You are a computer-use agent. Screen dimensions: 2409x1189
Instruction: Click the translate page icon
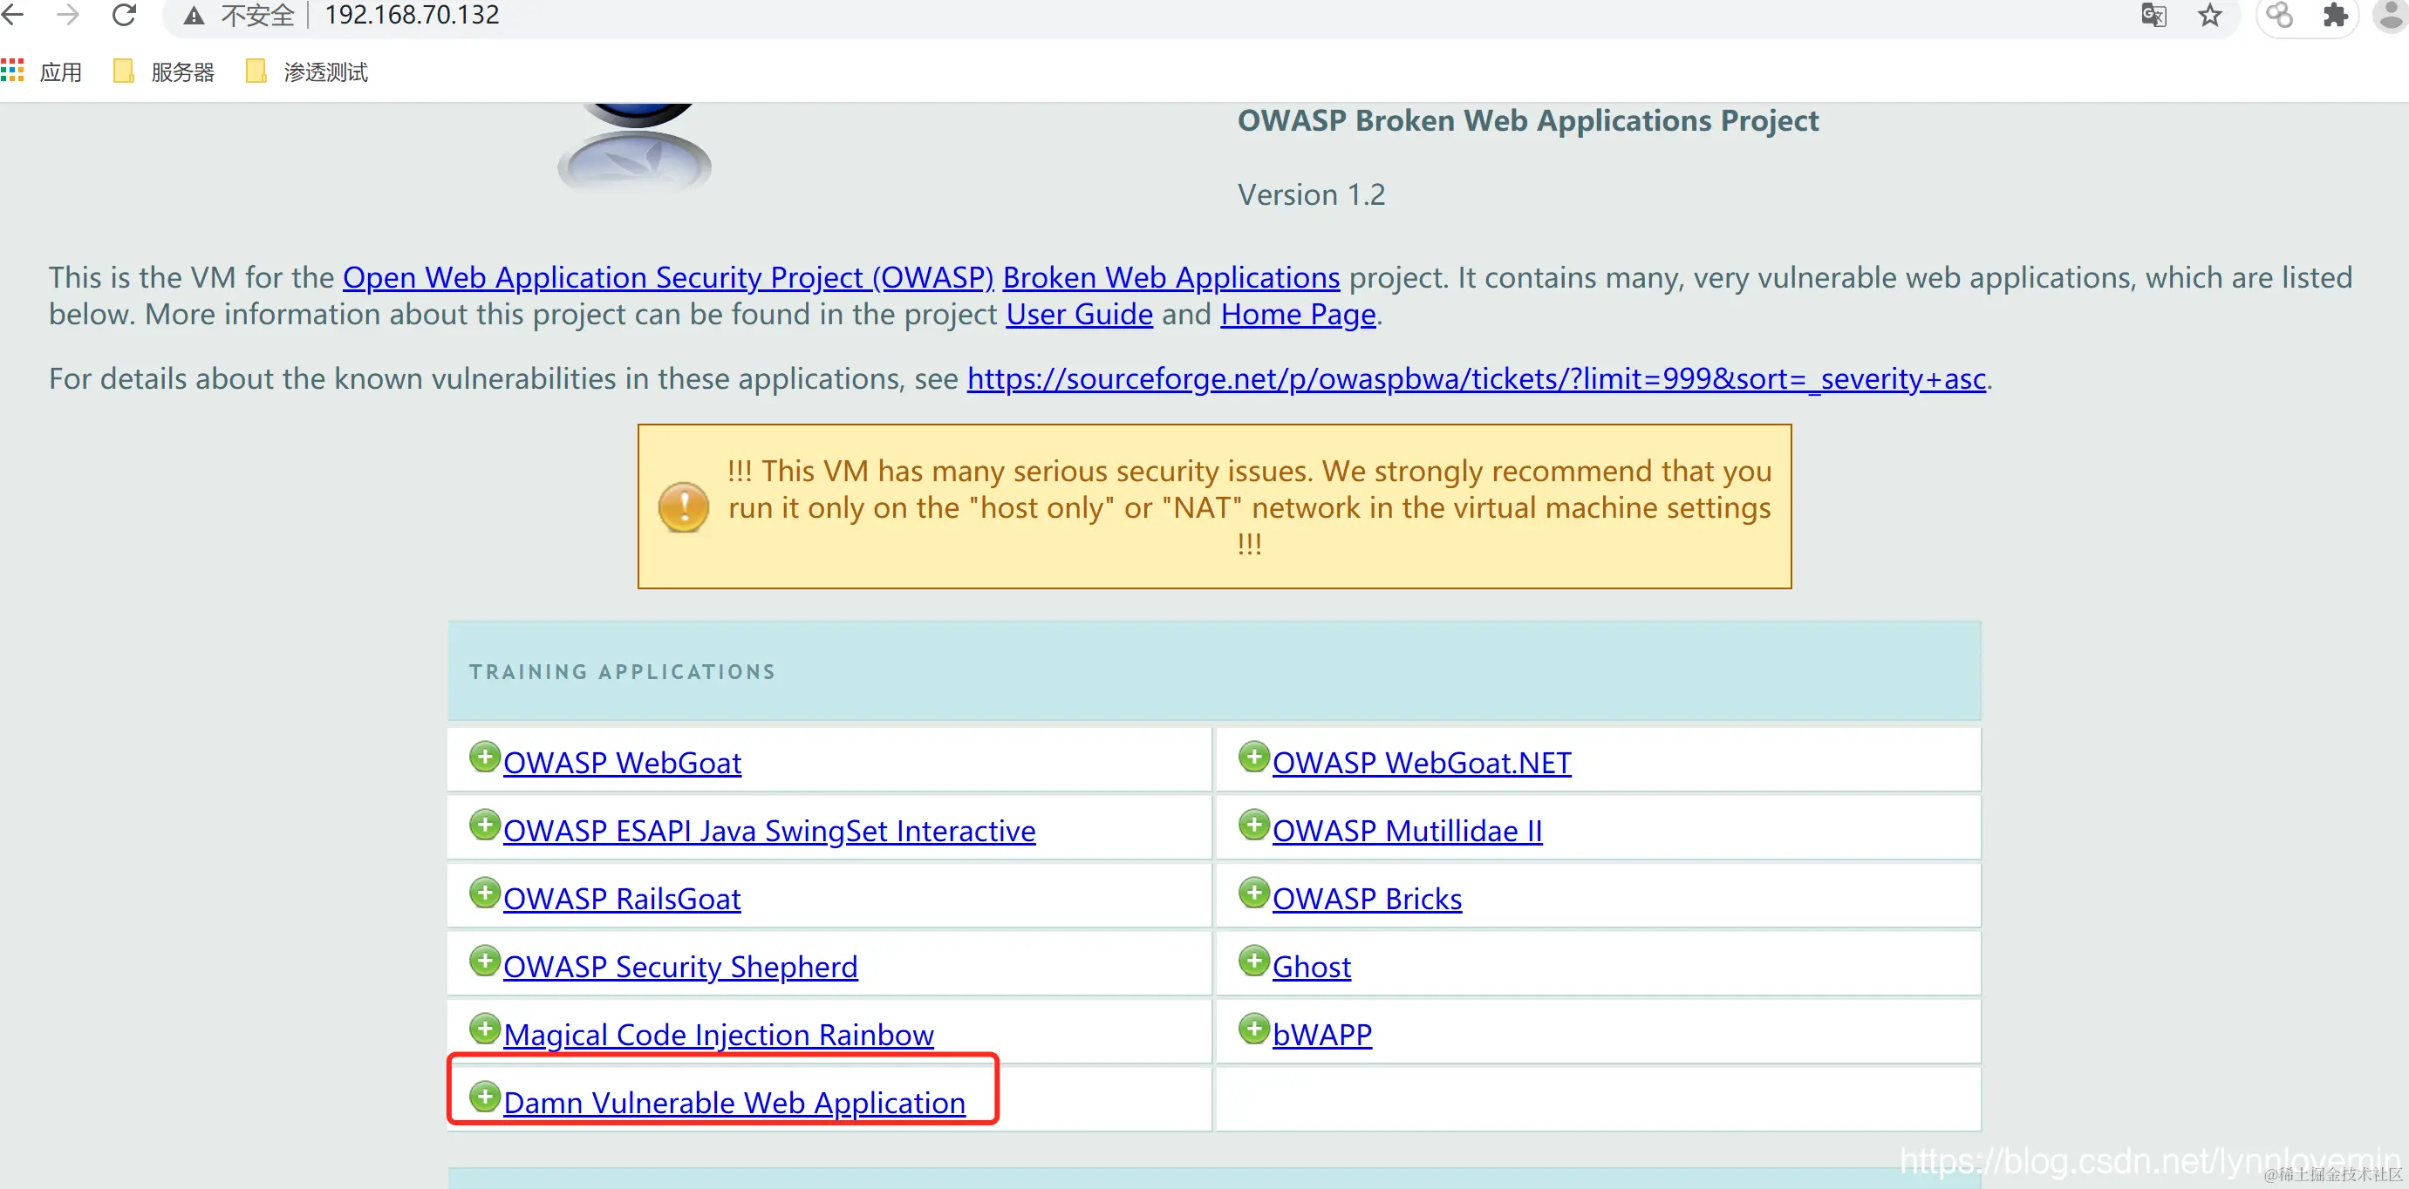pos(2153,15)
